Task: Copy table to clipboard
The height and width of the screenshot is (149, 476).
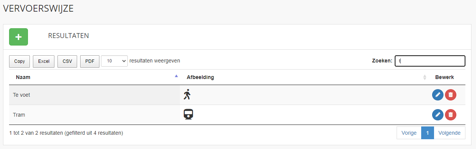Action: point(20,61)
